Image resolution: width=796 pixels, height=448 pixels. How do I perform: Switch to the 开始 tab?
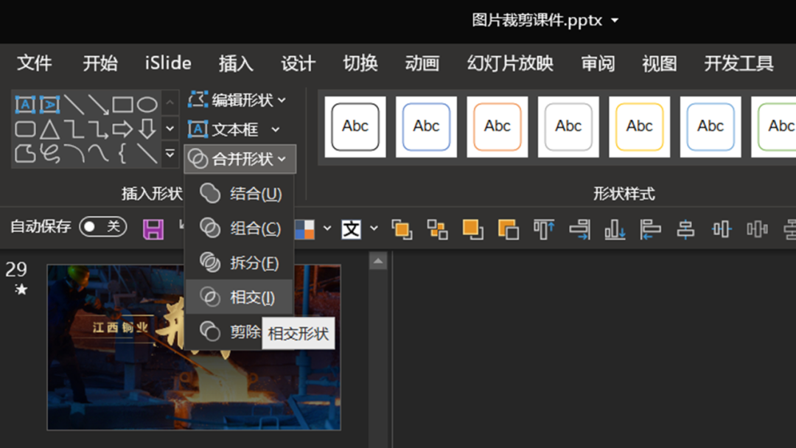click(100, 63)
